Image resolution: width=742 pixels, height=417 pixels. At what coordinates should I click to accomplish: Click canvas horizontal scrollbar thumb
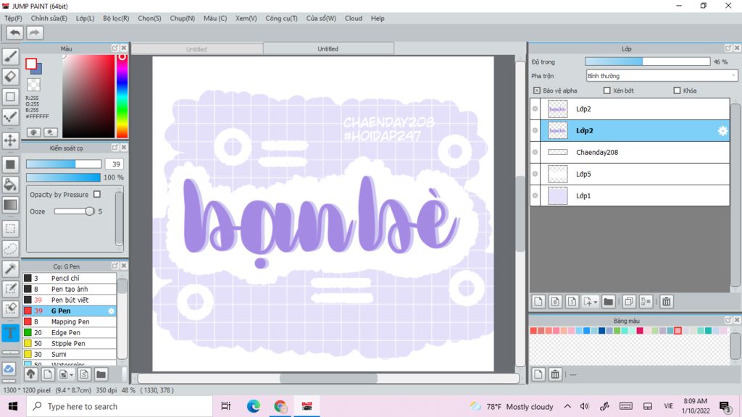(x=328, y=378)
